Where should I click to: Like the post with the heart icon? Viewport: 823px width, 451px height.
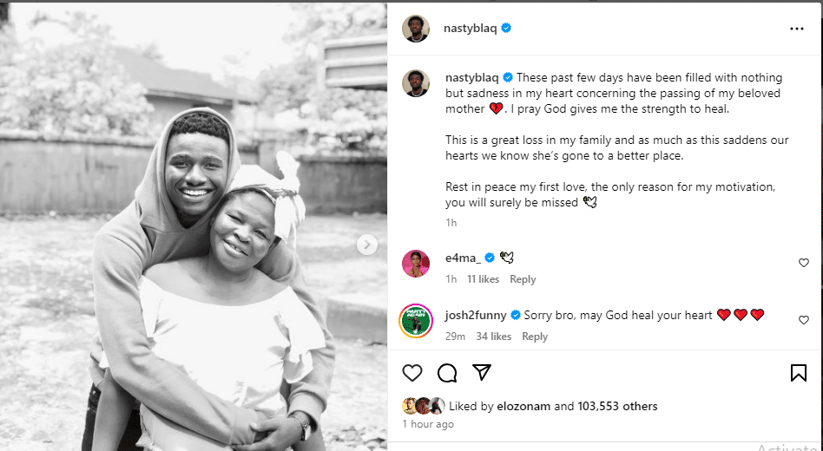(412, 373)
